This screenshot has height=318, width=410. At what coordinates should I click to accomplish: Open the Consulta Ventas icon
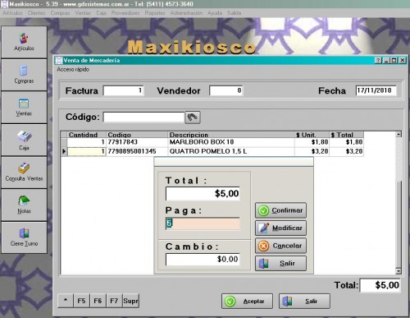(24, 173)
